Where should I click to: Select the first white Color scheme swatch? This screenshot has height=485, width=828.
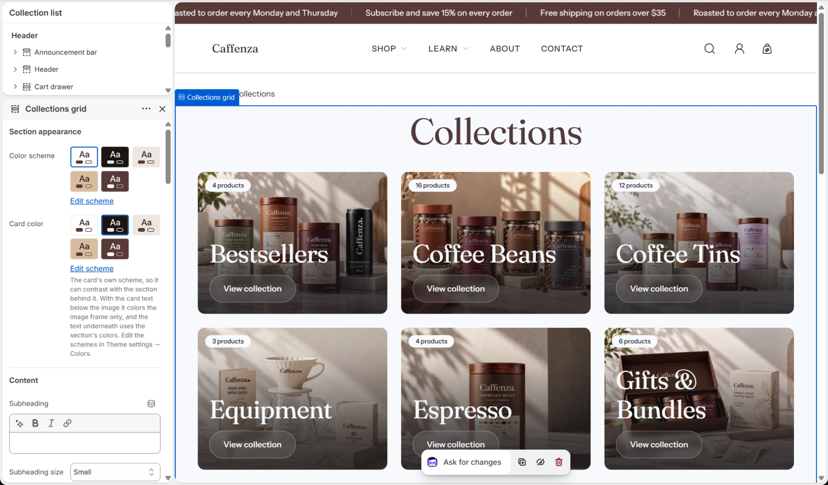click(84, 157)
